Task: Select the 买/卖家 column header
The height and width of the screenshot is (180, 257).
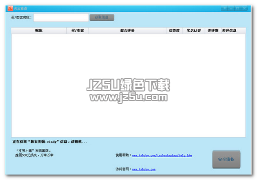Action: point(78,31)
